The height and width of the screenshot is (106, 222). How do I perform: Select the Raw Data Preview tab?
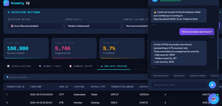(x=113, y=66)
